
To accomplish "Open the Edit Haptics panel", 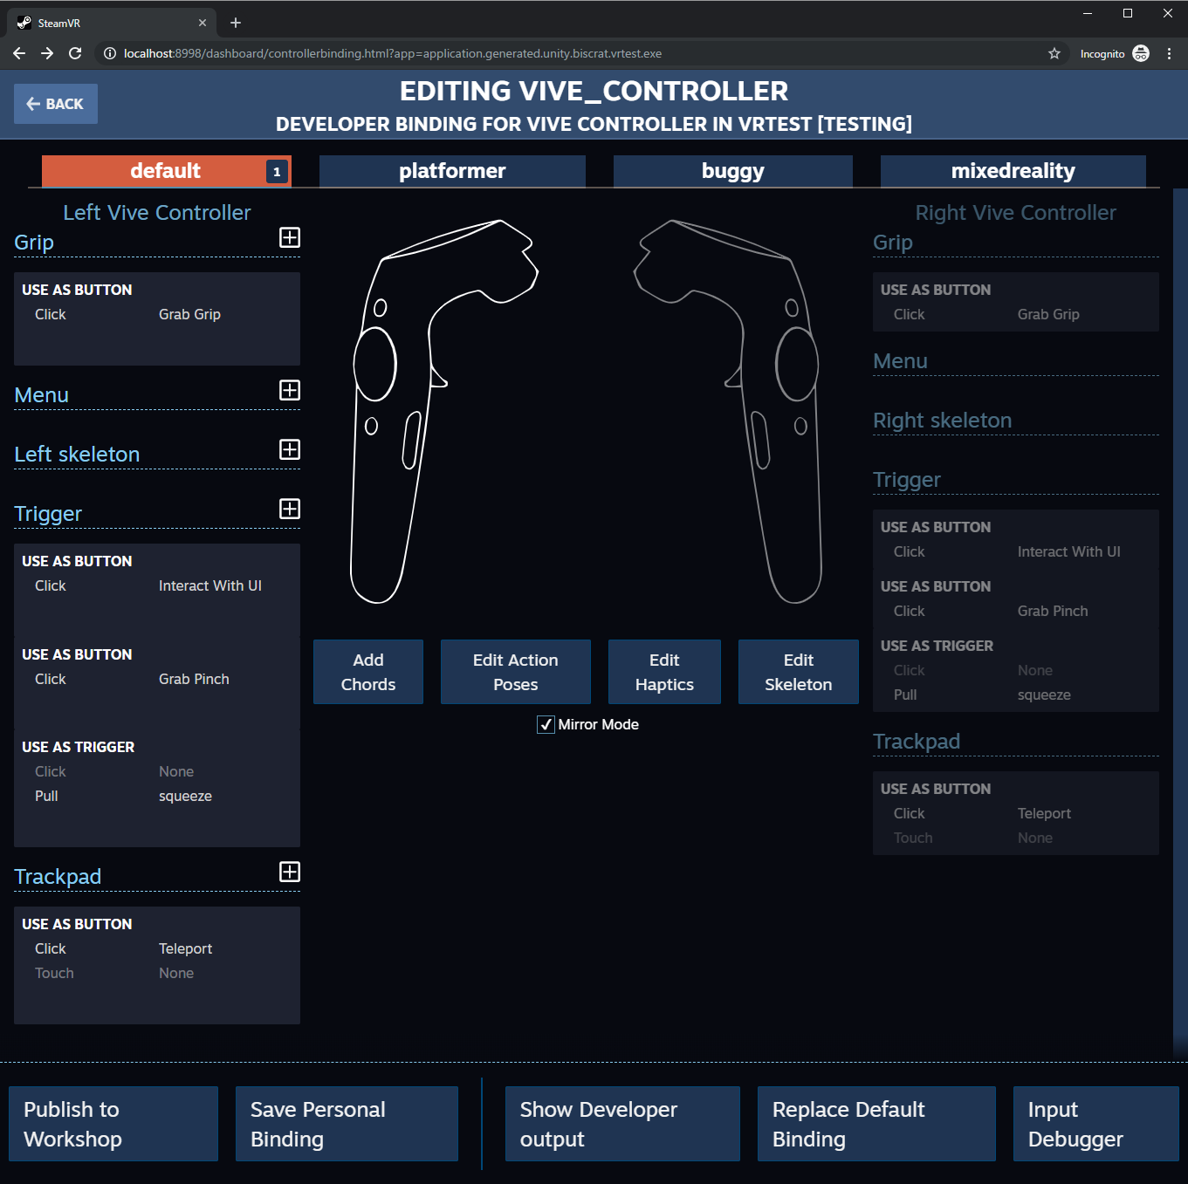I will (x=664, y=672).
